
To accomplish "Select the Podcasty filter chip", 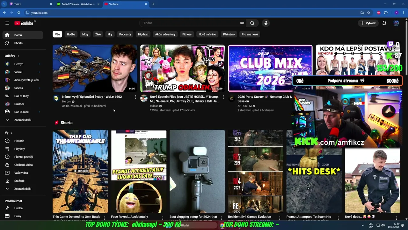I will click(x=125, y=34).
